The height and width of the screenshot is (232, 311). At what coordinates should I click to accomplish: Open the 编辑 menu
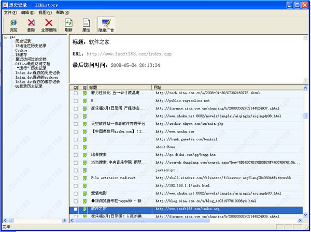(x=28, y=12)
